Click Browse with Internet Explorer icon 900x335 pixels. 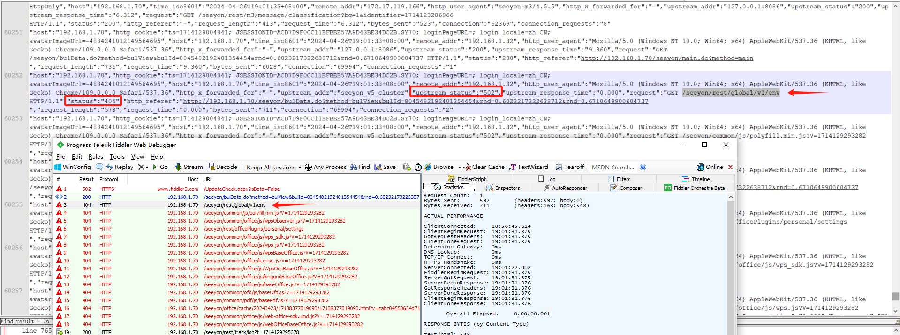[x=428, y=167]
